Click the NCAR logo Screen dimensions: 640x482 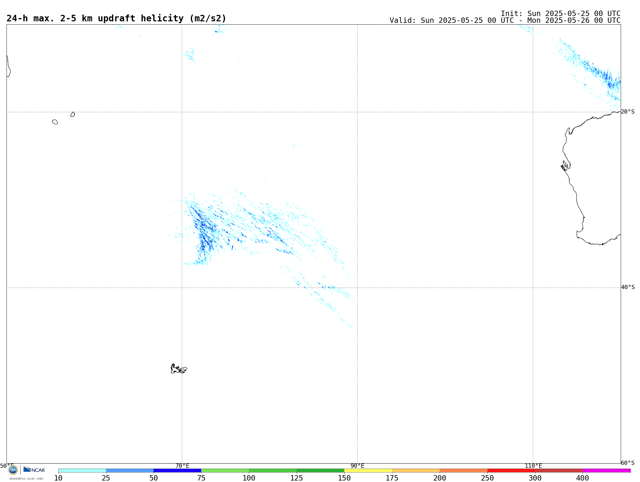point(34,470)
